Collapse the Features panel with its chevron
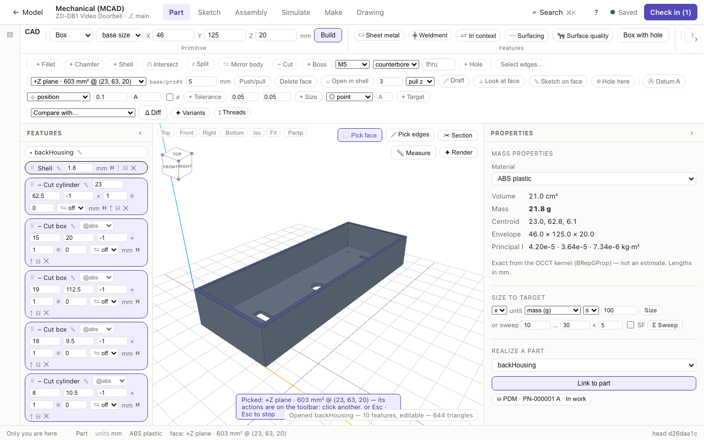 pyautogui.click(x=140, y=133)
